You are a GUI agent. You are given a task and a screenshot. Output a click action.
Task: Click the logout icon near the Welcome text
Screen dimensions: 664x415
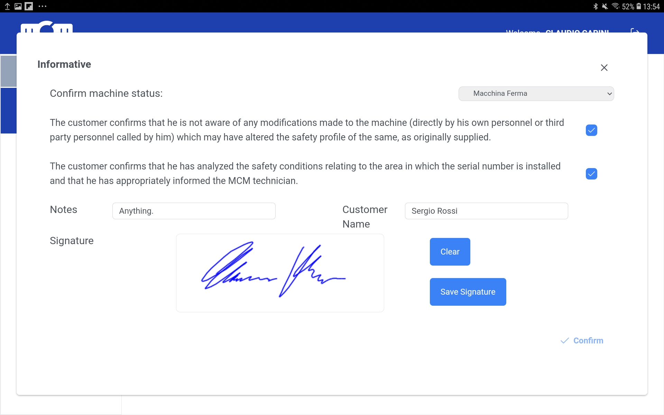(635, 30)
